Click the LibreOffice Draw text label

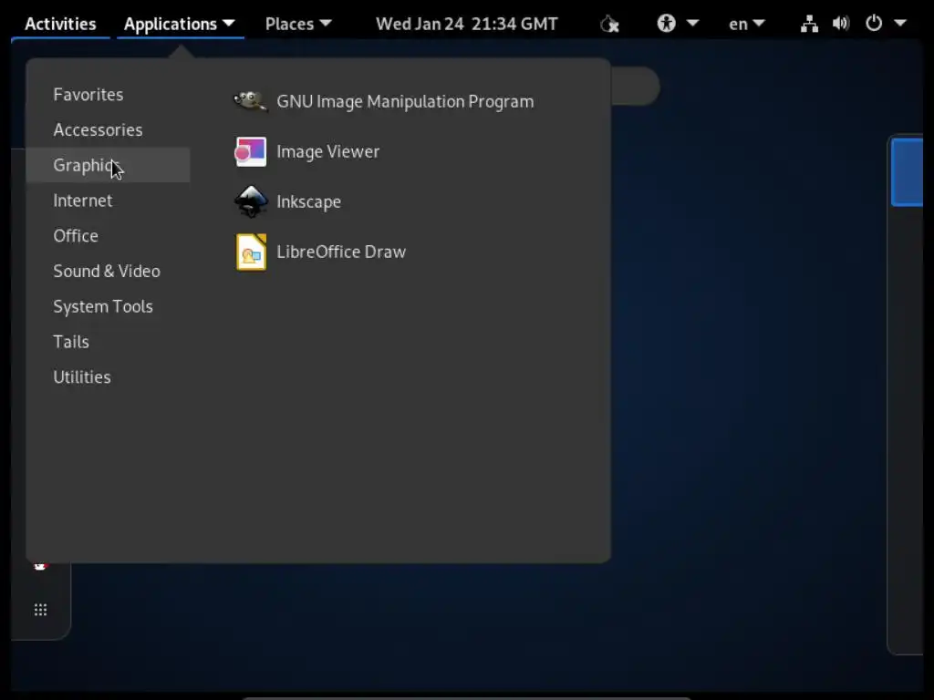[x=341, y=252]
